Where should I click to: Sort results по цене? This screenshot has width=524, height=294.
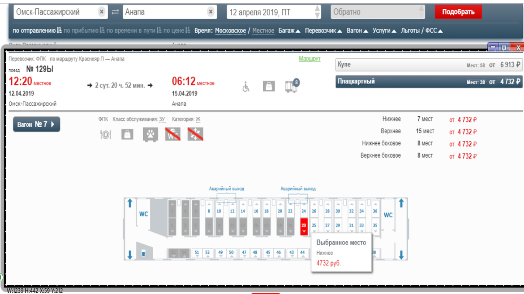(x=177, y=30)
